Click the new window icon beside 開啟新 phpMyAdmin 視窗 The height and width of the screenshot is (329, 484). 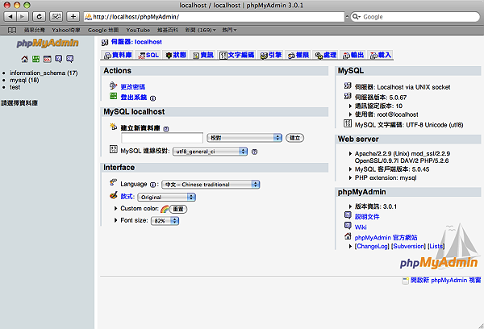(405, 281)
